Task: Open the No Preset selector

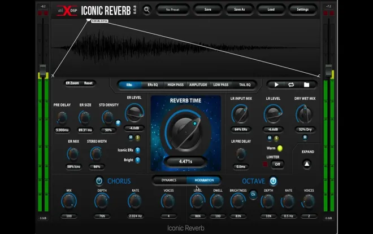Action: (172, 10)
